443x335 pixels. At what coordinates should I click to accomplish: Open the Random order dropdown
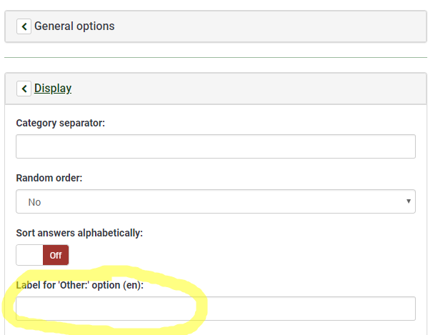click(215, 201)
